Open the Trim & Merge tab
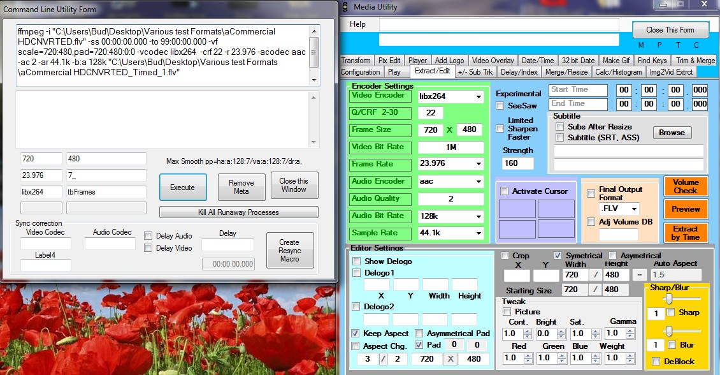Viewport: 720px width, 375px height. coord(695,60)
